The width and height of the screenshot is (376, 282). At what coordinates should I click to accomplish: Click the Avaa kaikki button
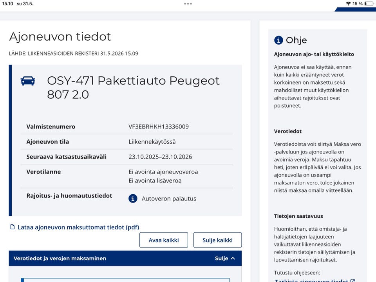click(x=164, y=240)
